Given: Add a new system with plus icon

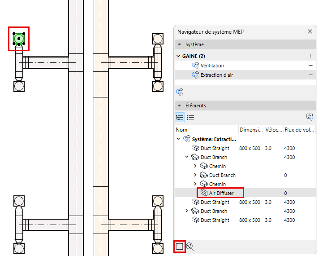Looking at the screenshot, I should coord(310,56).
